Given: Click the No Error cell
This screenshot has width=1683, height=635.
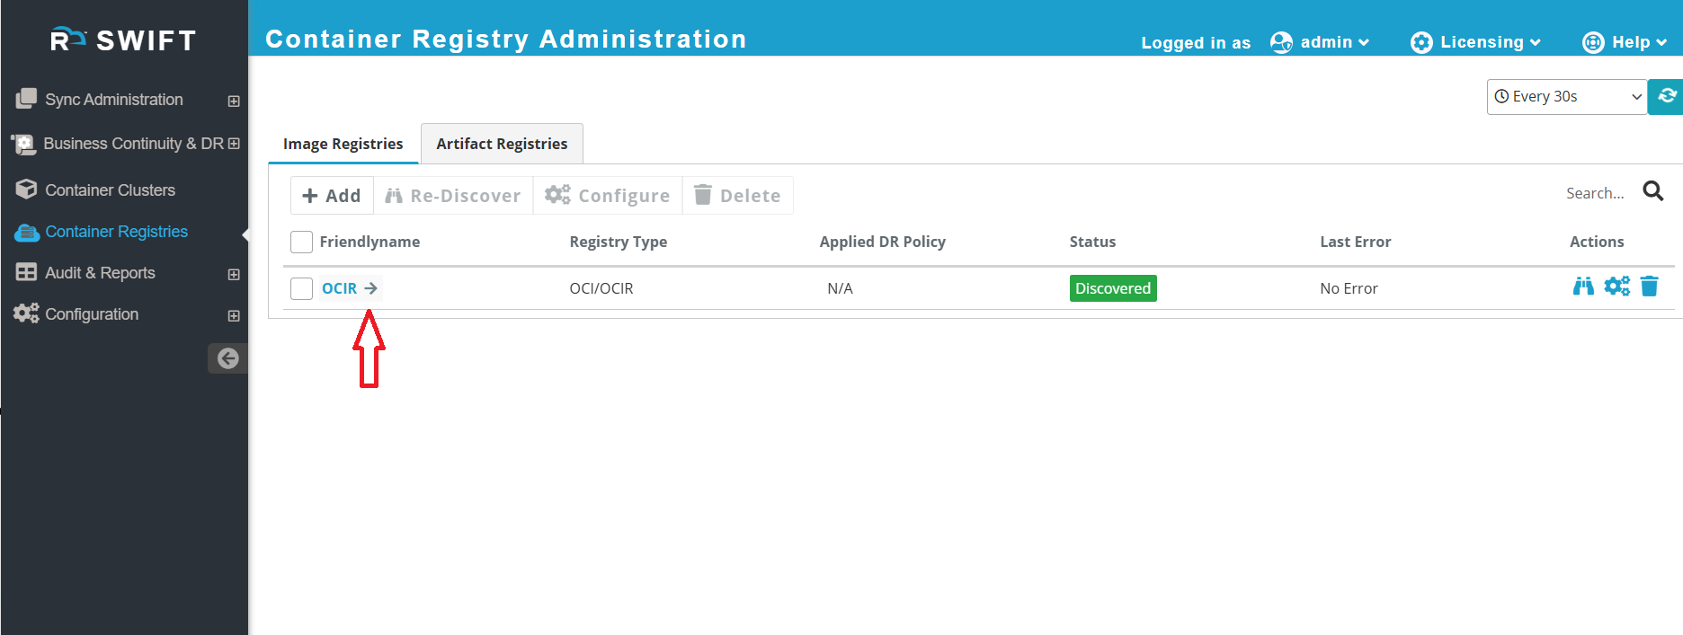Looking at the screenshot, I should coord(1349,288).
